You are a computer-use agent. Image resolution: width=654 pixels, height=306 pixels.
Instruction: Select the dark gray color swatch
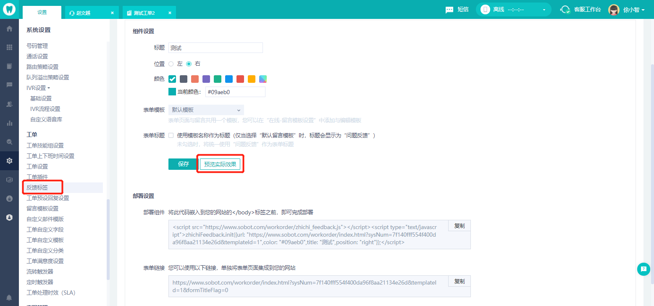(184, 79)
